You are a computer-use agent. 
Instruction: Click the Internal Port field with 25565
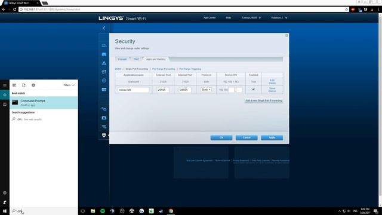pos(185,90)
